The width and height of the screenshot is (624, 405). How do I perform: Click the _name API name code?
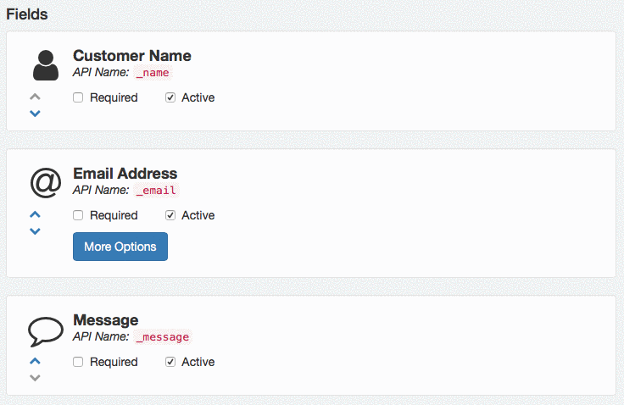(x=153, y=73)
